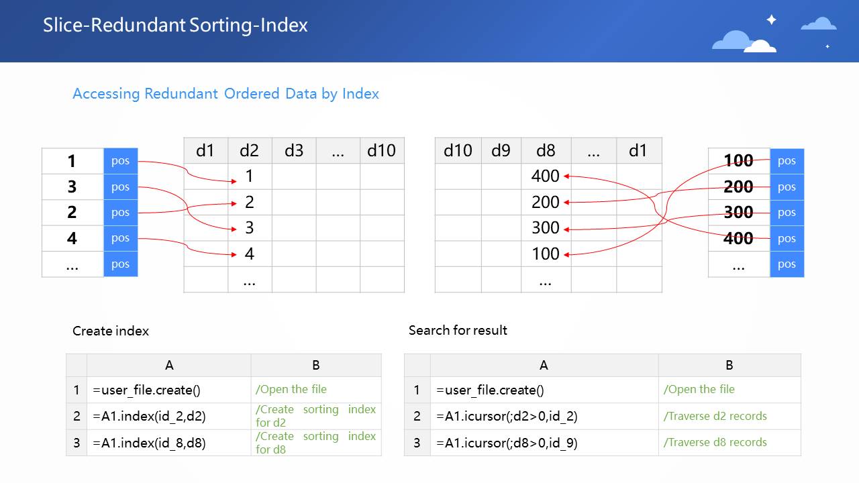The height and width of the screenshot is (483, 859).
Task: Select bold key 300 in the right index list
Action: pyautogui.click(x=738, y=213)
